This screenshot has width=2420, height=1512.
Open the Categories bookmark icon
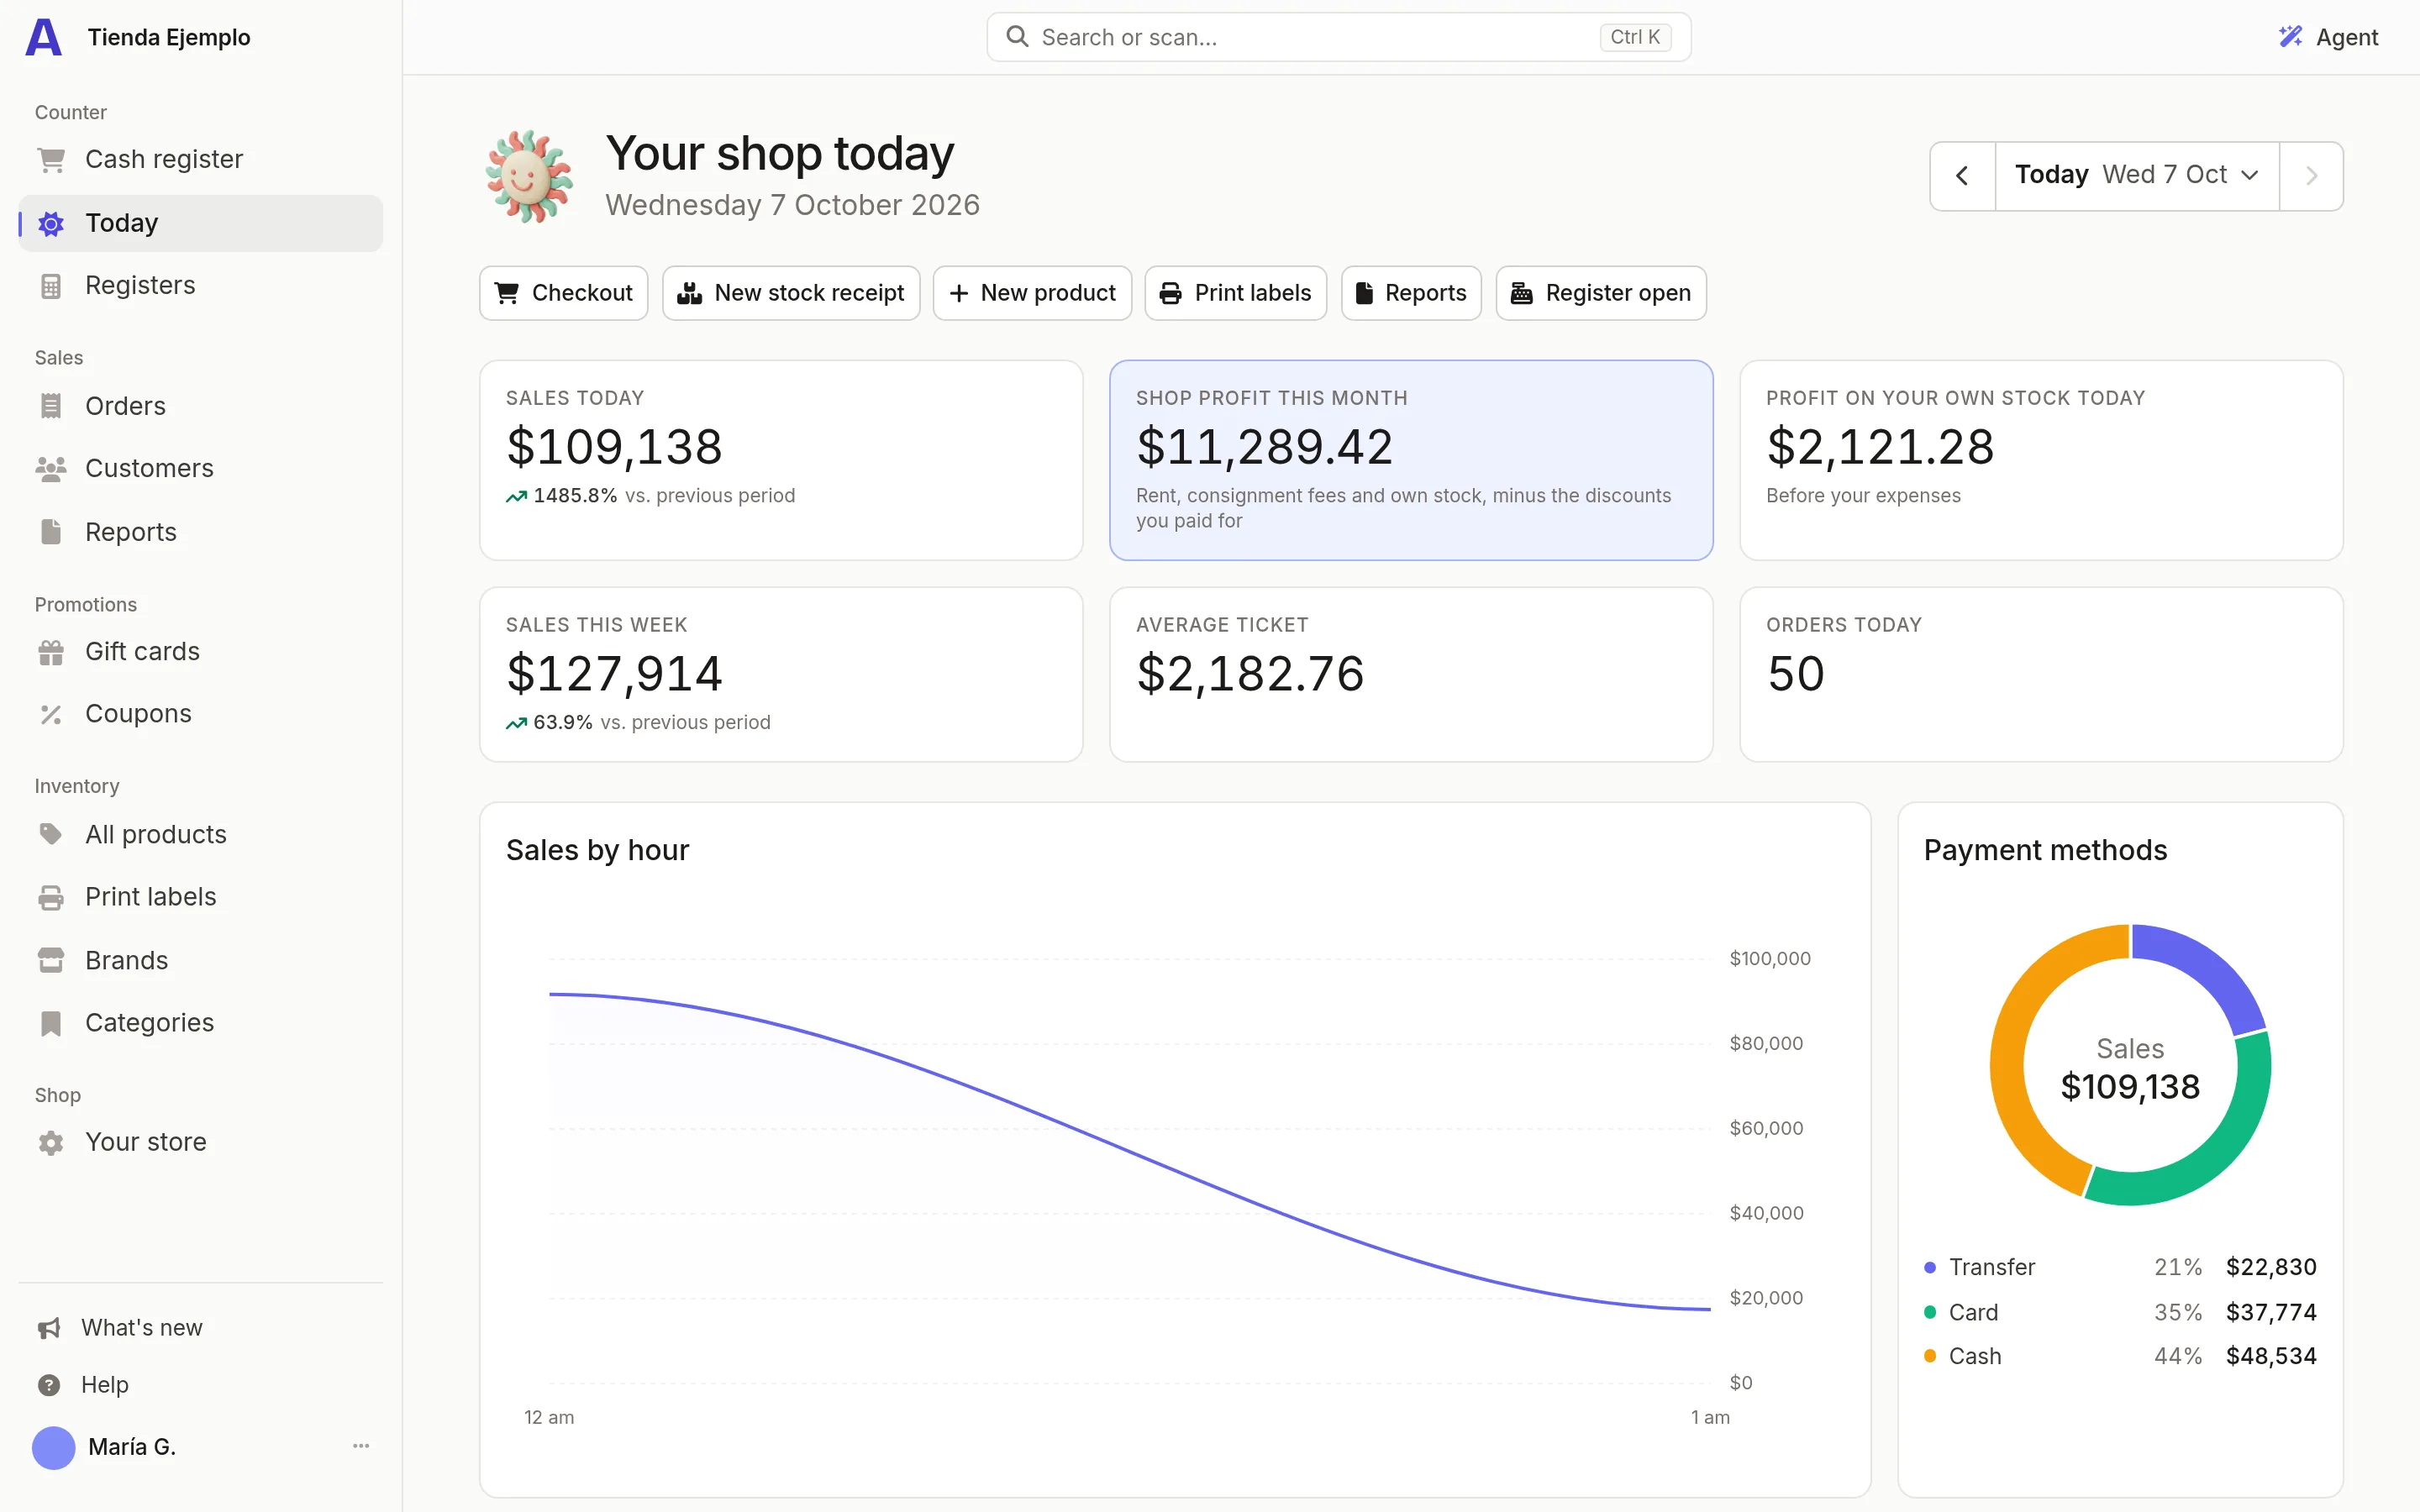51,1023
